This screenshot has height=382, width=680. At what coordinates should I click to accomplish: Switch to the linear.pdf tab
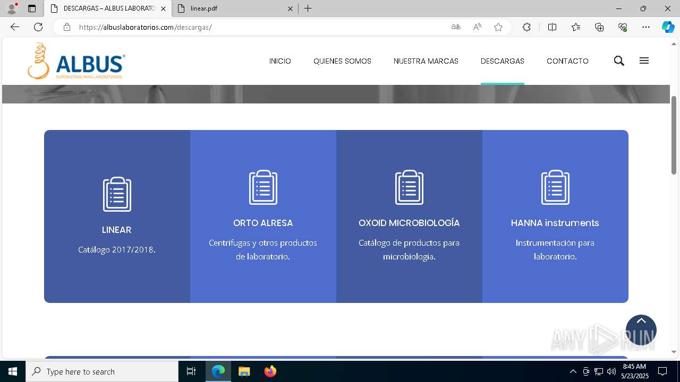click(234, 8)
